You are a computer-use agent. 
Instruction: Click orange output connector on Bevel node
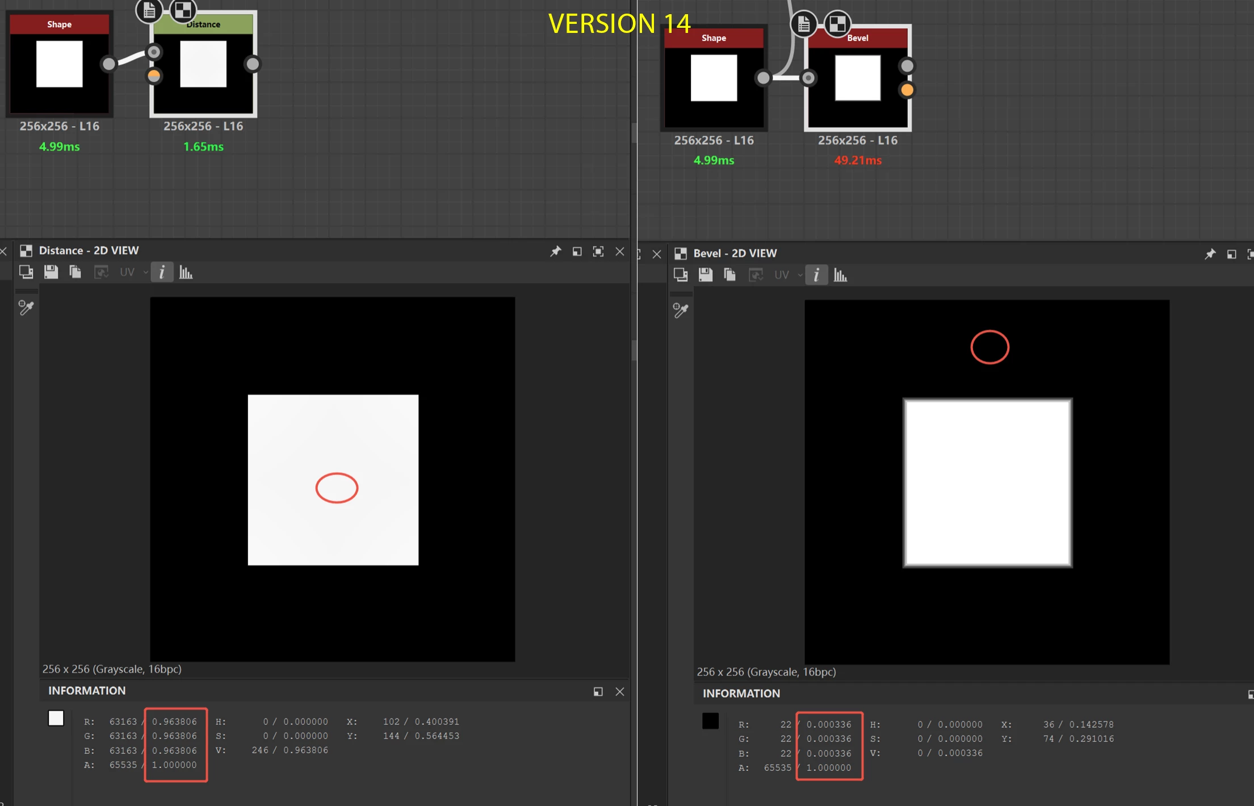click(907, 90)
